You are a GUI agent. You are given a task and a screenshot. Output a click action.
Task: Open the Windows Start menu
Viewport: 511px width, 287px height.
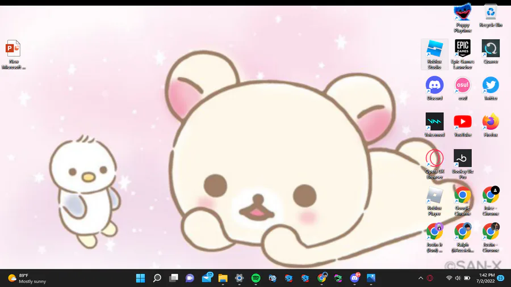tap(140, 278)
